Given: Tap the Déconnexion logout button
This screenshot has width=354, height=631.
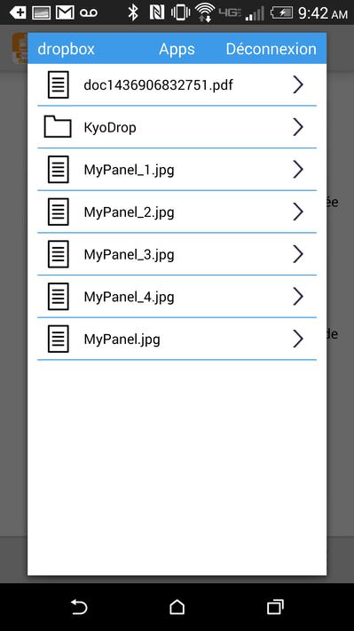Looking at the screenshot, I should pos(271,49).
